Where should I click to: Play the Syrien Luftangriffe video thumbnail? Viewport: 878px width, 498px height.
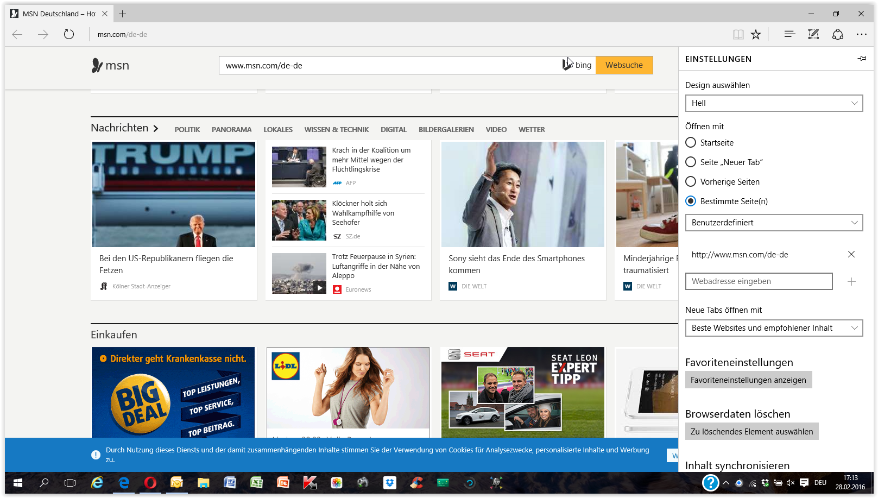pos(299,273)
